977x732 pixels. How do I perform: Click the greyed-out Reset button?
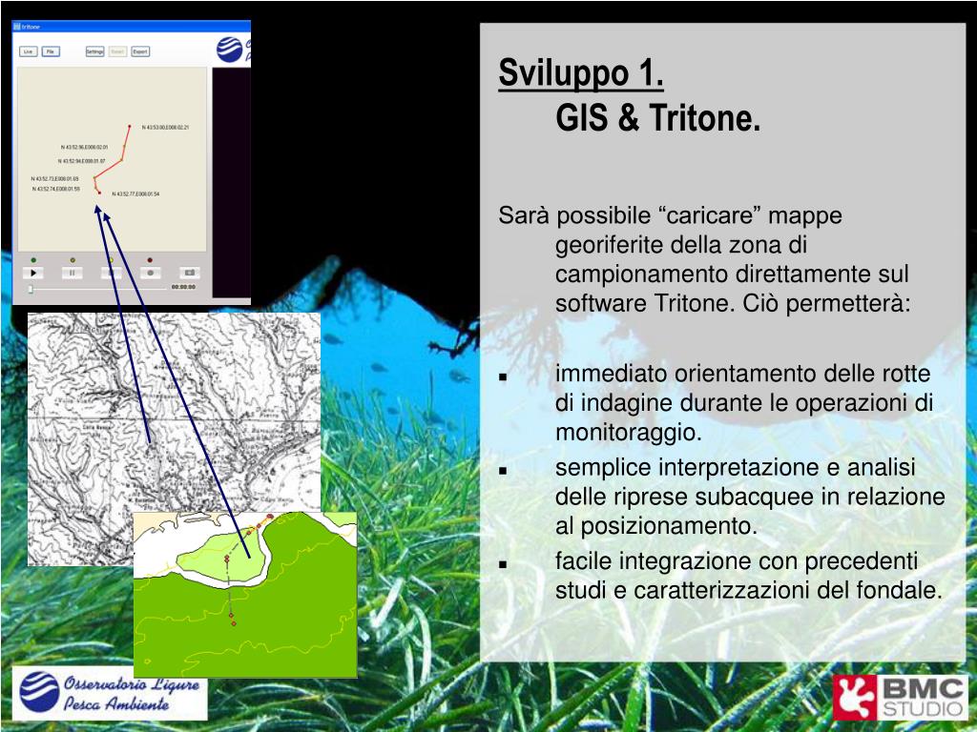(117, 51)
